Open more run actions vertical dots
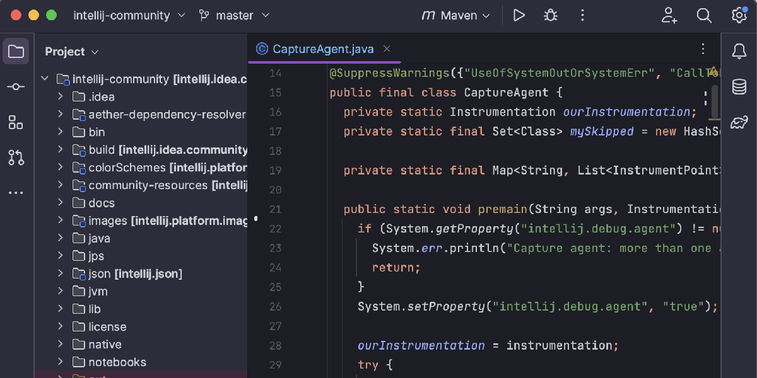 (x=582, y=15)
